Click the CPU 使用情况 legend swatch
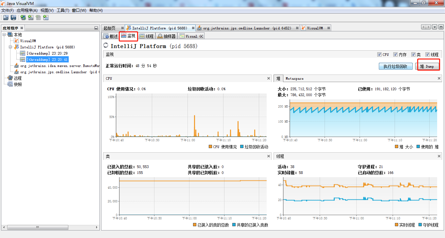 [210, 147]
